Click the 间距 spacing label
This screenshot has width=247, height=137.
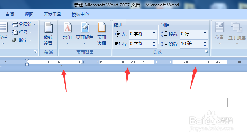165,25
